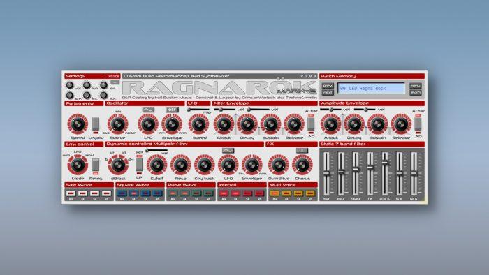Click the next patch button
Screen dimensions: 489x275
[328, 93]
